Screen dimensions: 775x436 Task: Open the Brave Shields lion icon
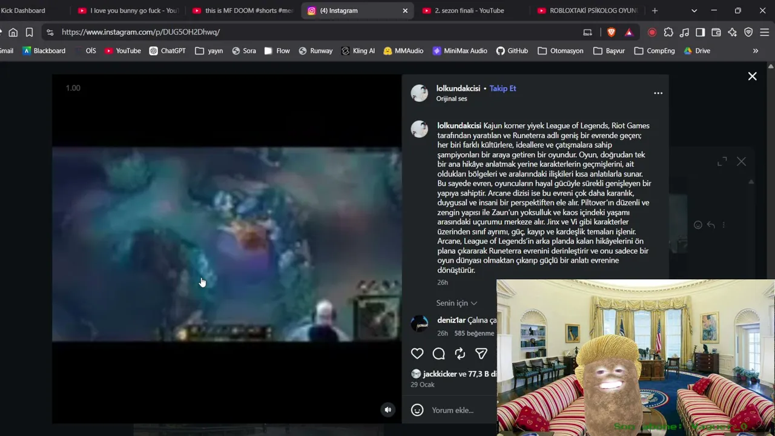point(612,32)
